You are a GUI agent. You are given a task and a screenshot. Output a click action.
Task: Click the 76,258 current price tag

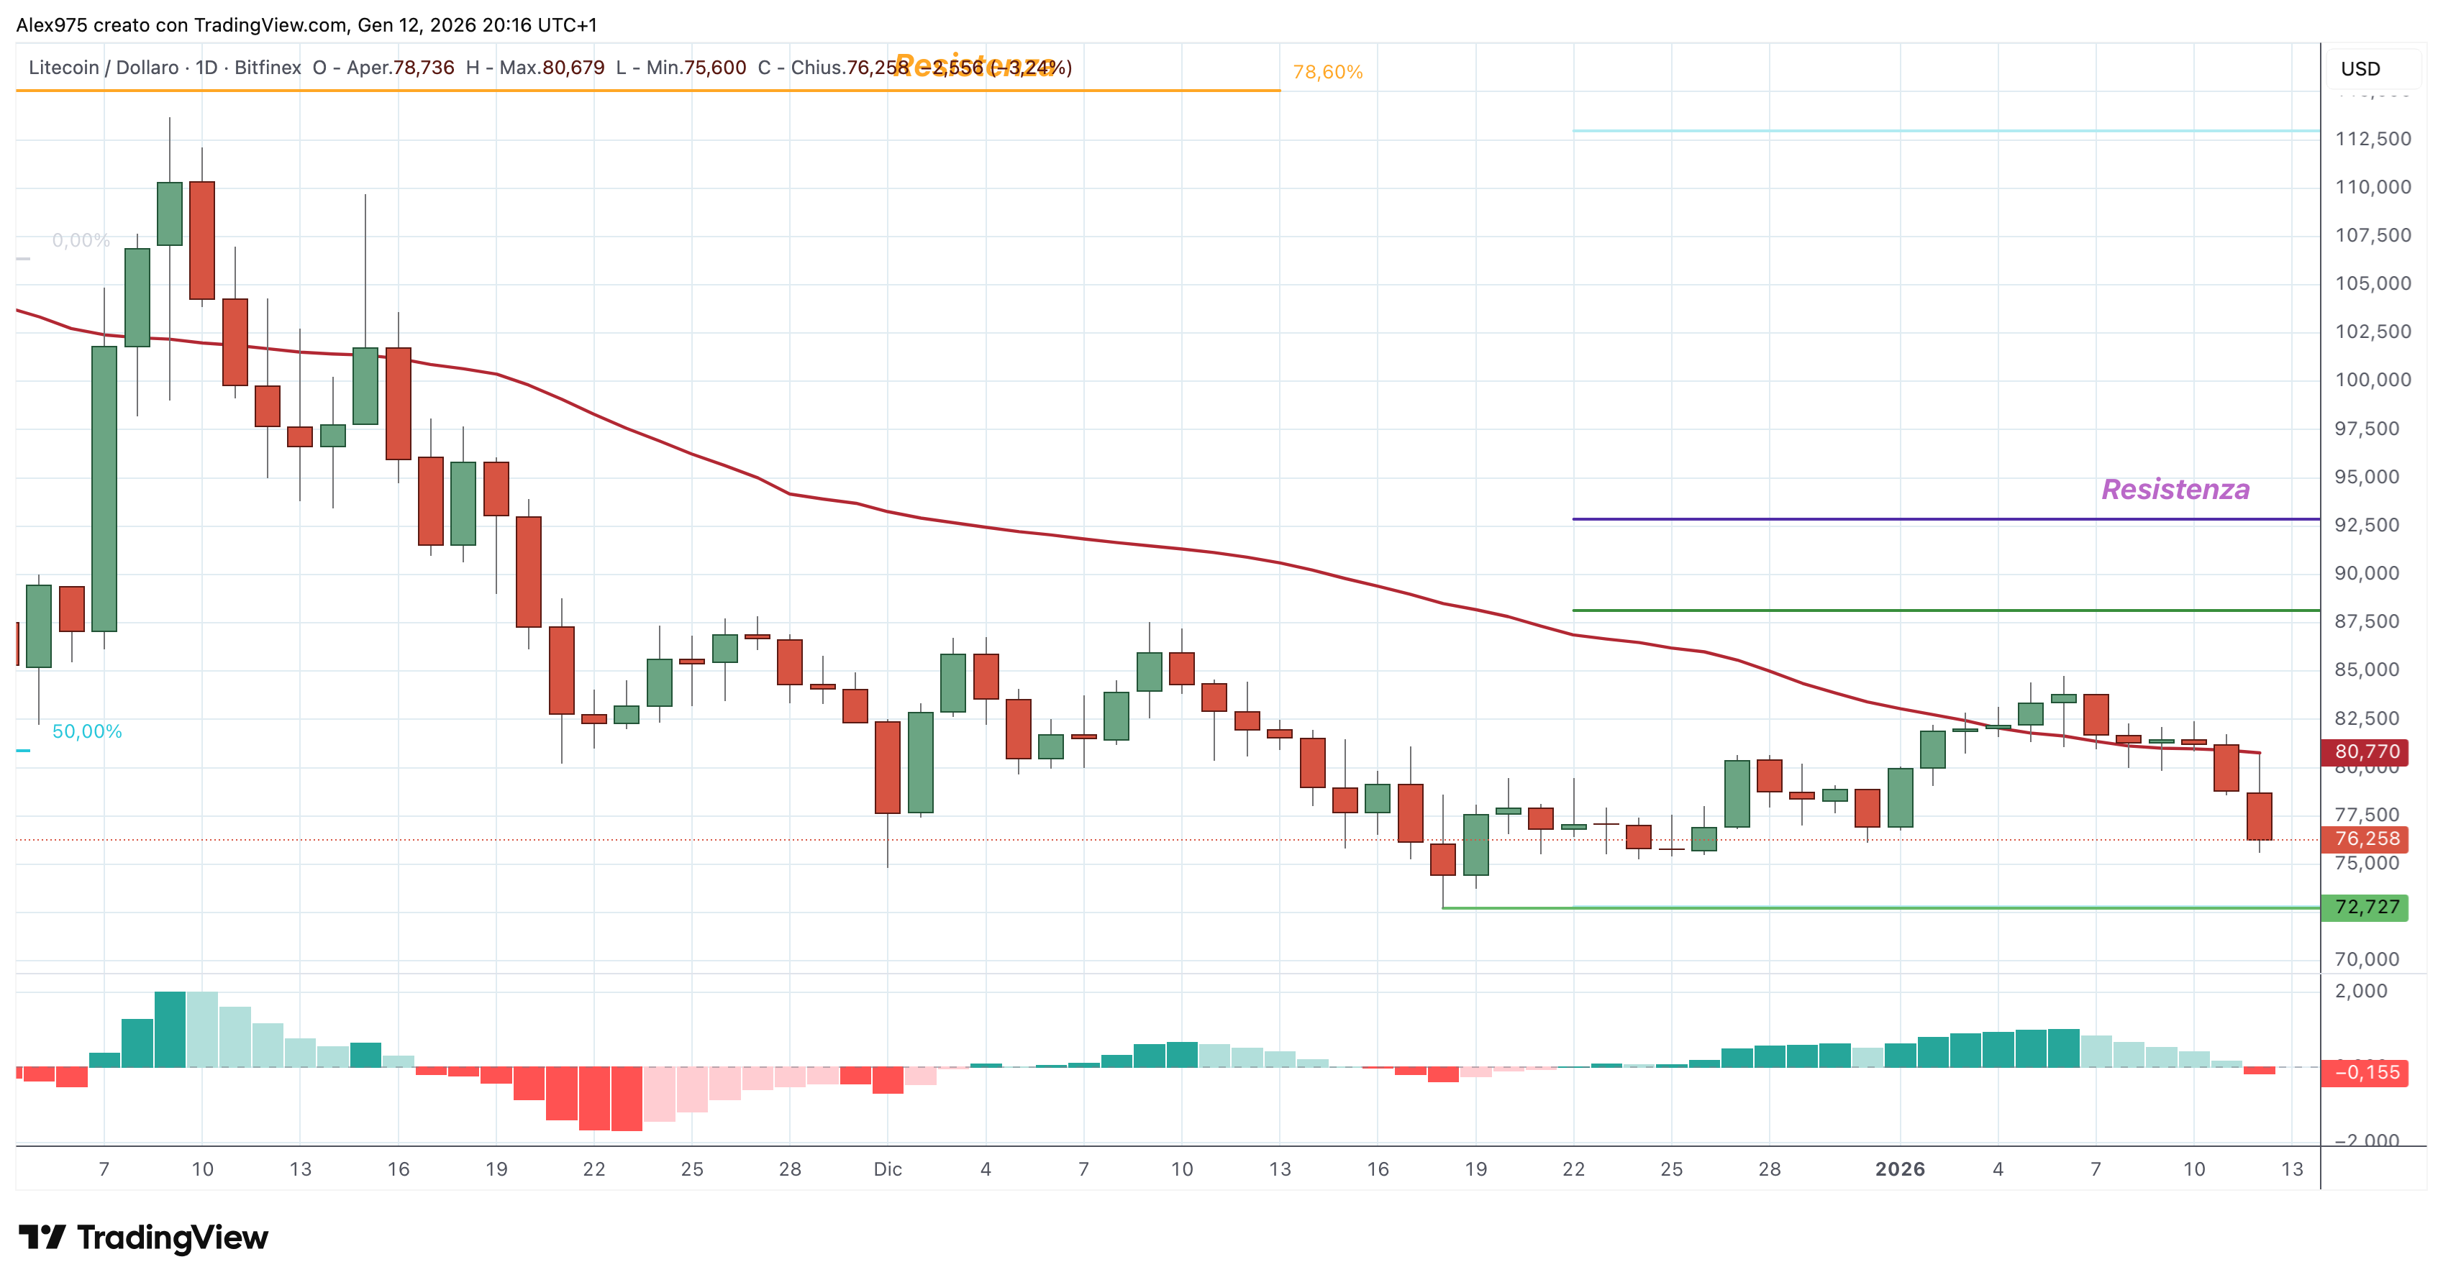click(2366, 840)
